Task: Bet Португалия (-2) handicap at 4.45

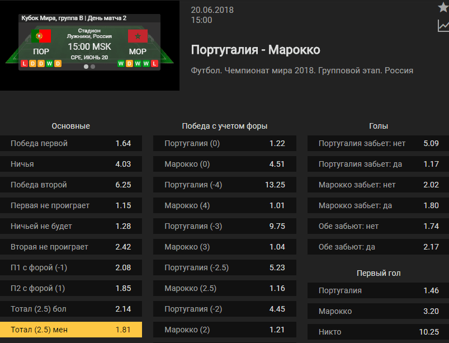Action: (225, 309)
